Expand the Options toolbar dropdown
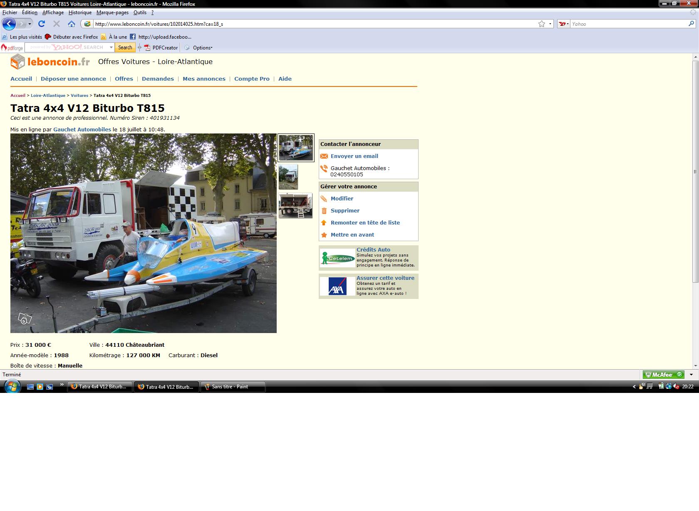The width and height of the screenshot is (699, 511). coord(202,47)
